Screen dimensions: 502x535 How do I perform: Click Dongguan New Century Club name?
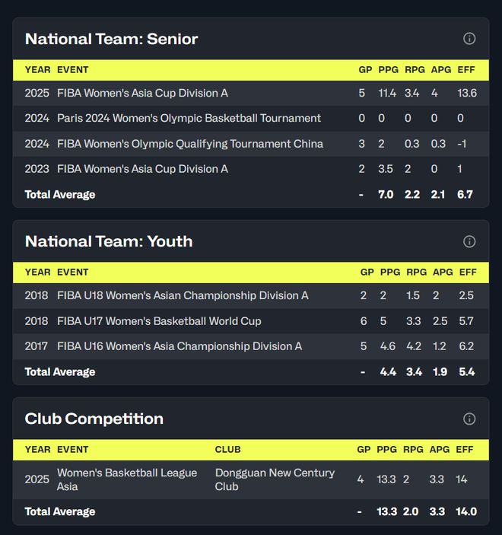click(x=275, y=479)
